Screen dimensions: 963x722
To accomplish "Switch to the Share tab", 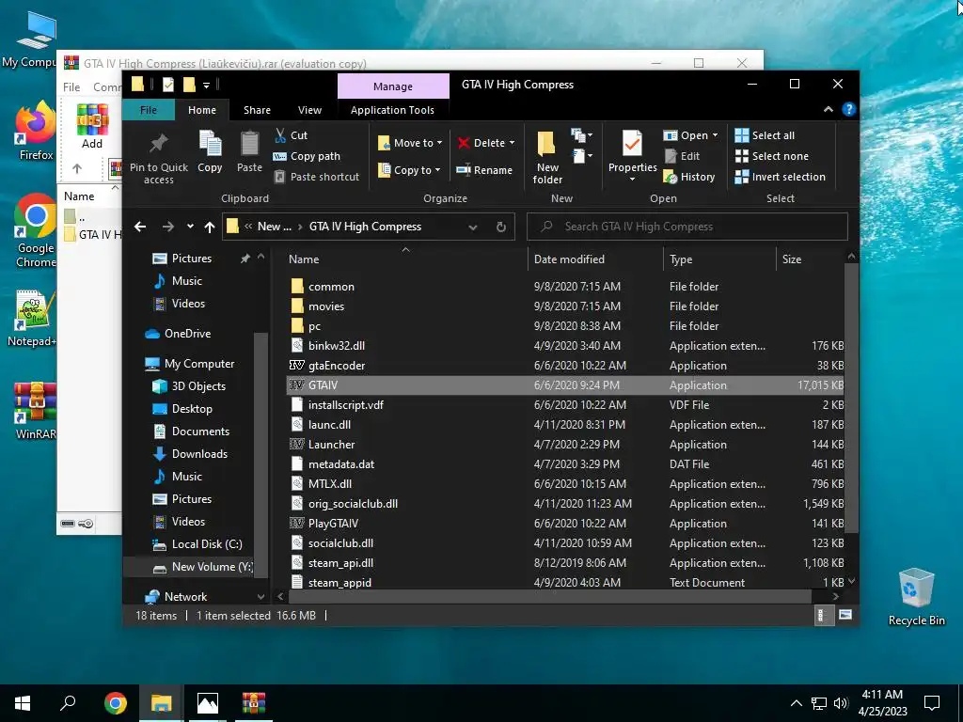I will click(x=257, y=110).
